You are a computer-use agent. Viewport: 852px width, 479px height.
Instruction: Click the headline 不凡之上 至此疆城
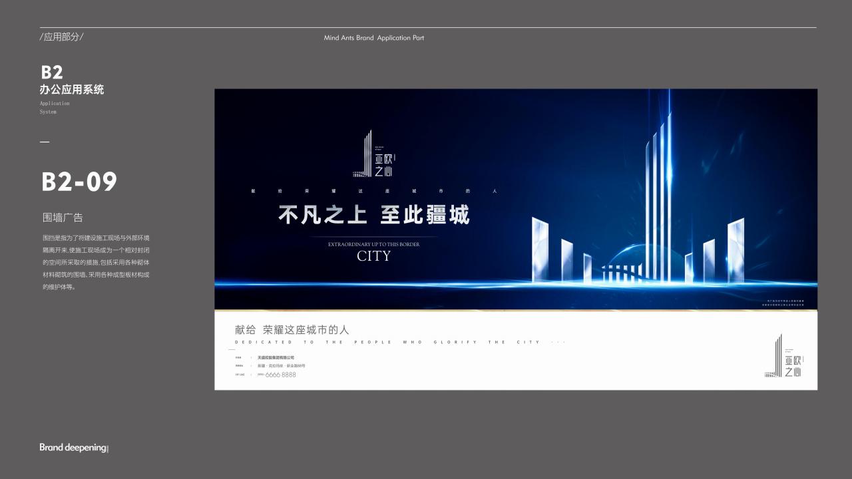[x=373, y=215]
